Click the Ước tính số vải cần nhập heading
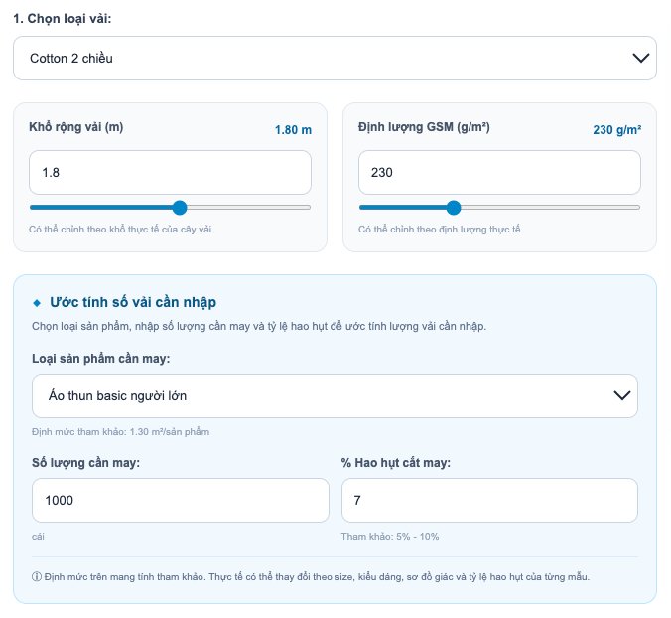 (x=133, y=302)
